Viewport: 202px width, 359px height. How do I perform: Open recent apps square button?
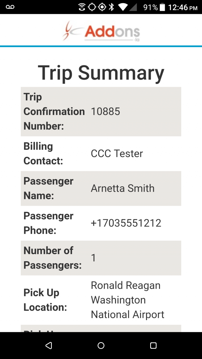click(153, 345)
